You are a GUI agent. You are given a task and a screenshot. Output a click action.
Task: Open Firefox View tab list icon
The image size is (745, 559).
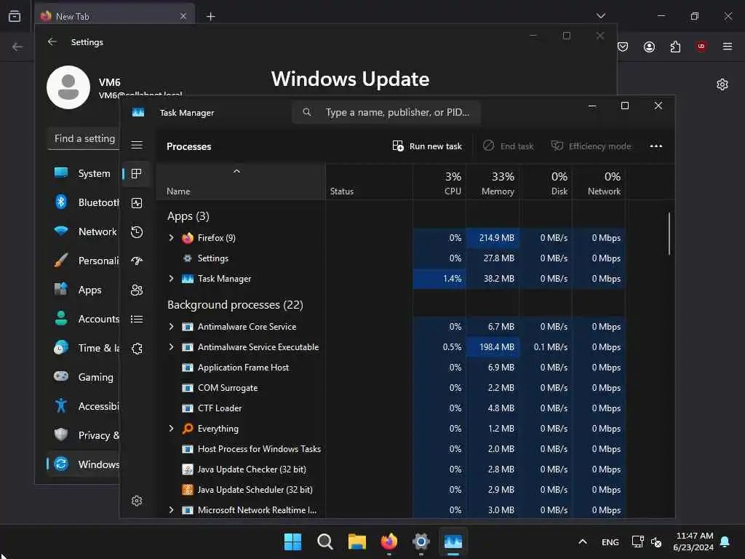(15, 16)
